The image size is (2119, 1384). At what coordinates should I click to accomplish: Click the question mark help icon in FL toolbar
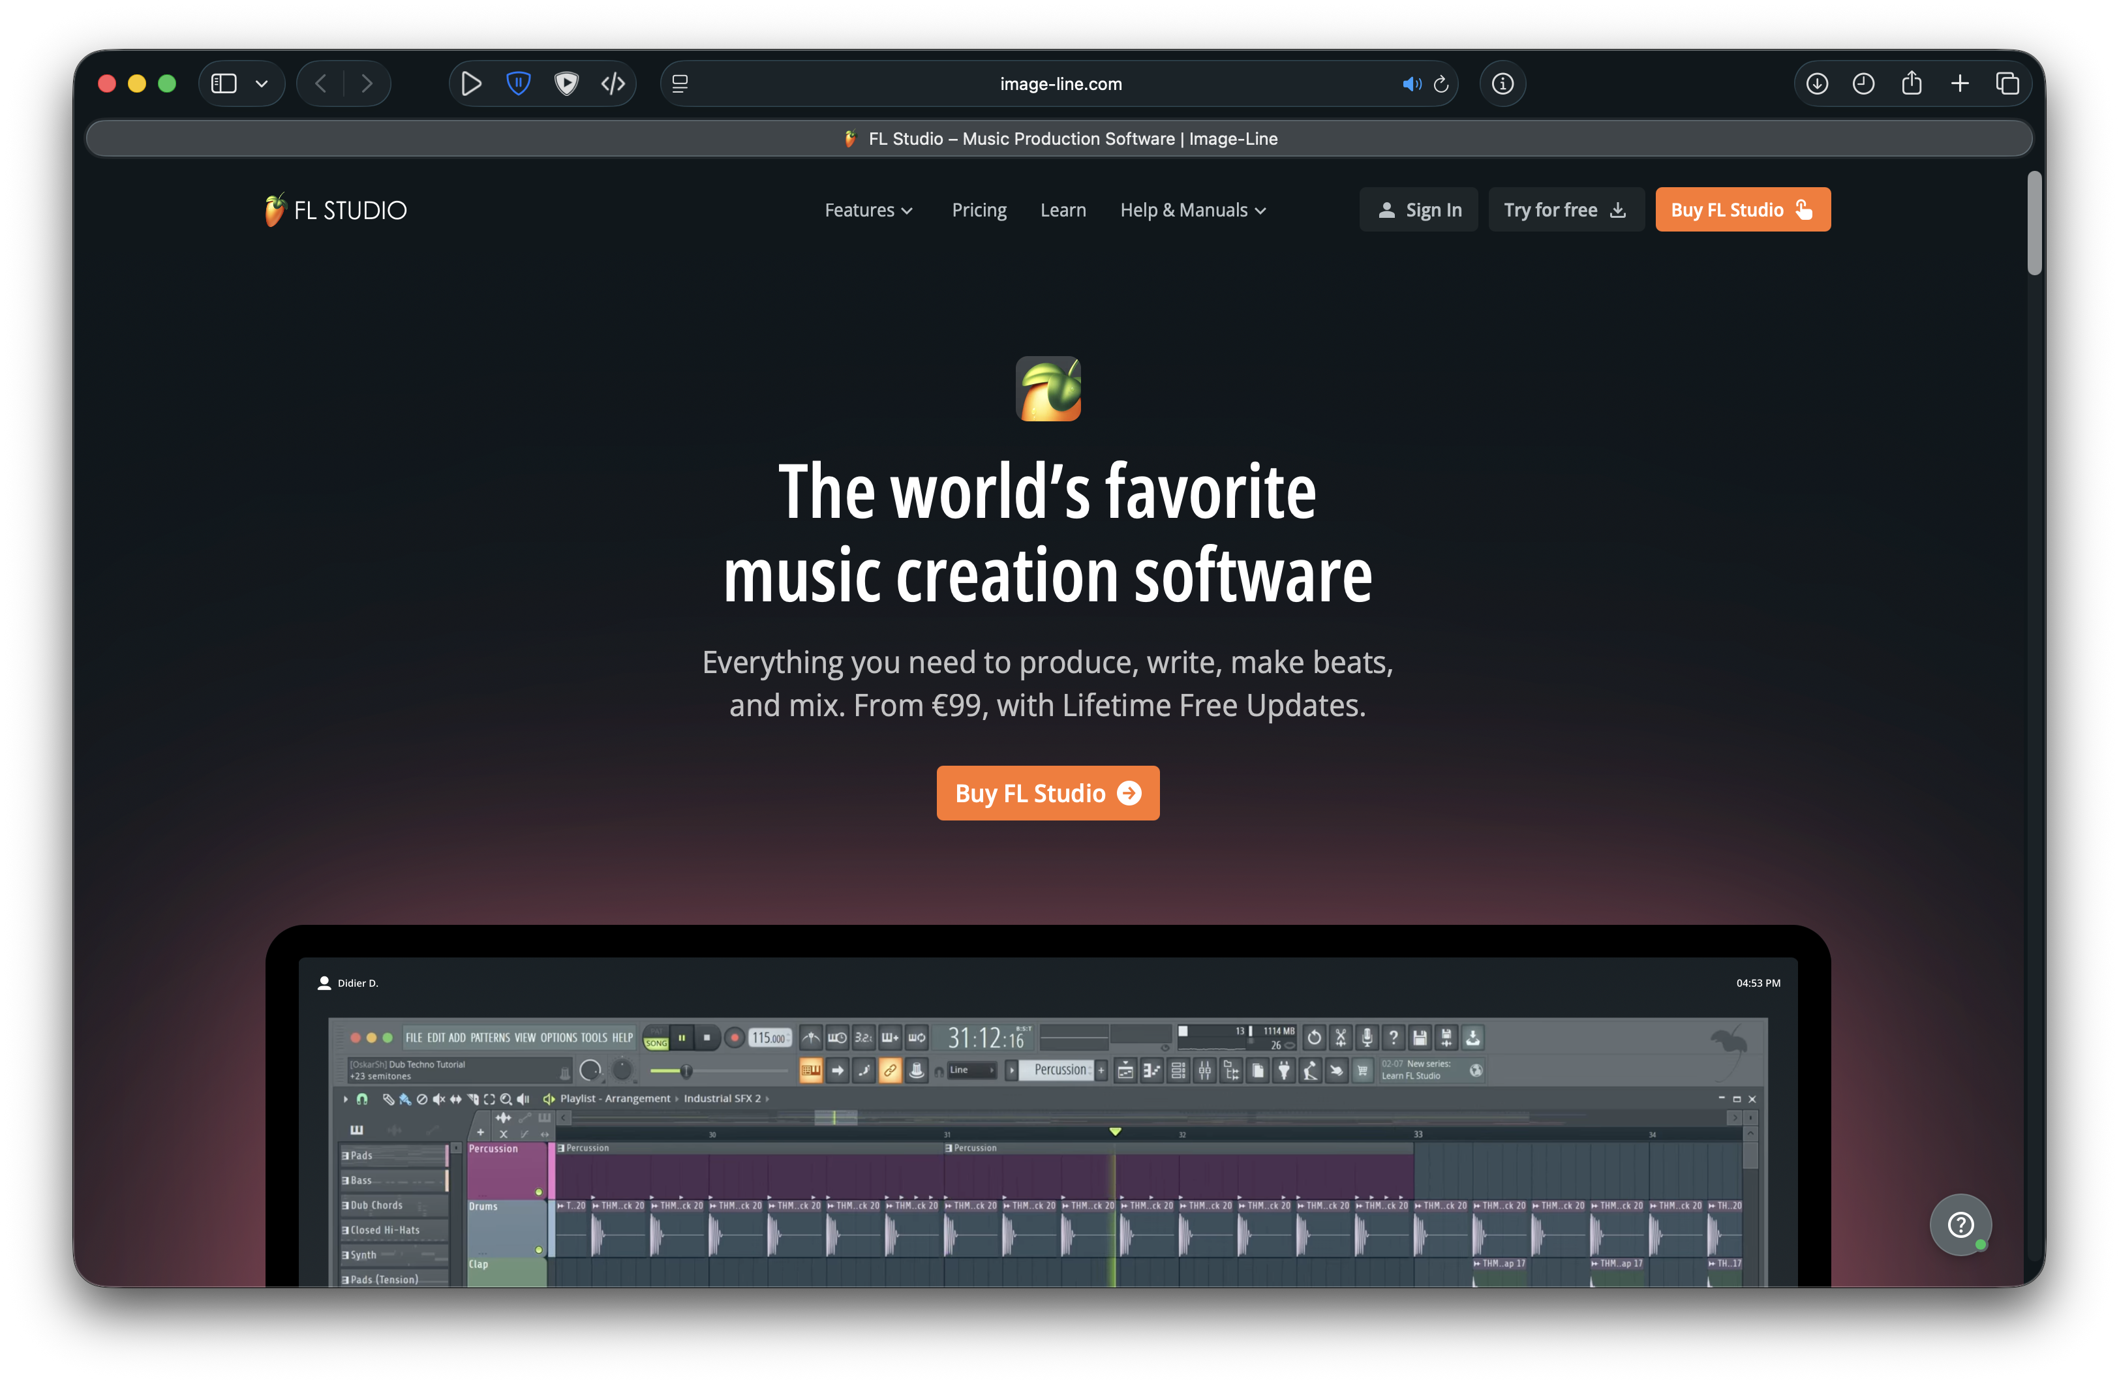point(1394,1038)
